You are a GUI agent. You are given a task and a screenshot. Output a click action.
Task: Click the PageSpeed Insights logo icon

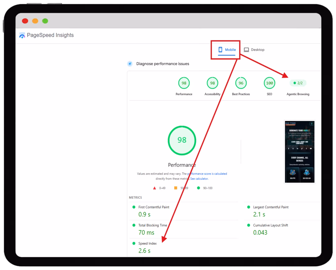coord(22,35)
